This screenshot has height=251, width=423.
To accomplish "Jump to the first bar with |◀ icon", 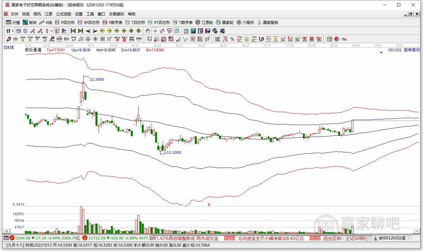I will pyautogui.click(x=73, y=31).
